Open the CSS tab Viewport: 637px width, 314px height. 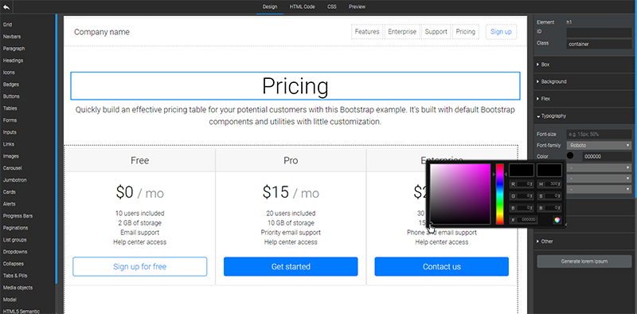[x=332, y=6]
